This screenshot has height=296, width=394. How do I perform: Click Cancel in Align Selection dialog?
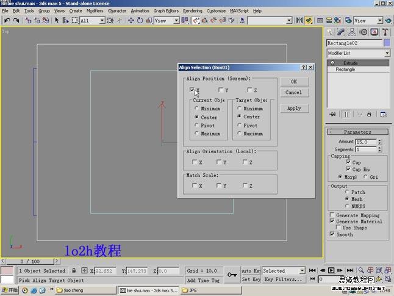pyautogui.click(x=294, y=92)
